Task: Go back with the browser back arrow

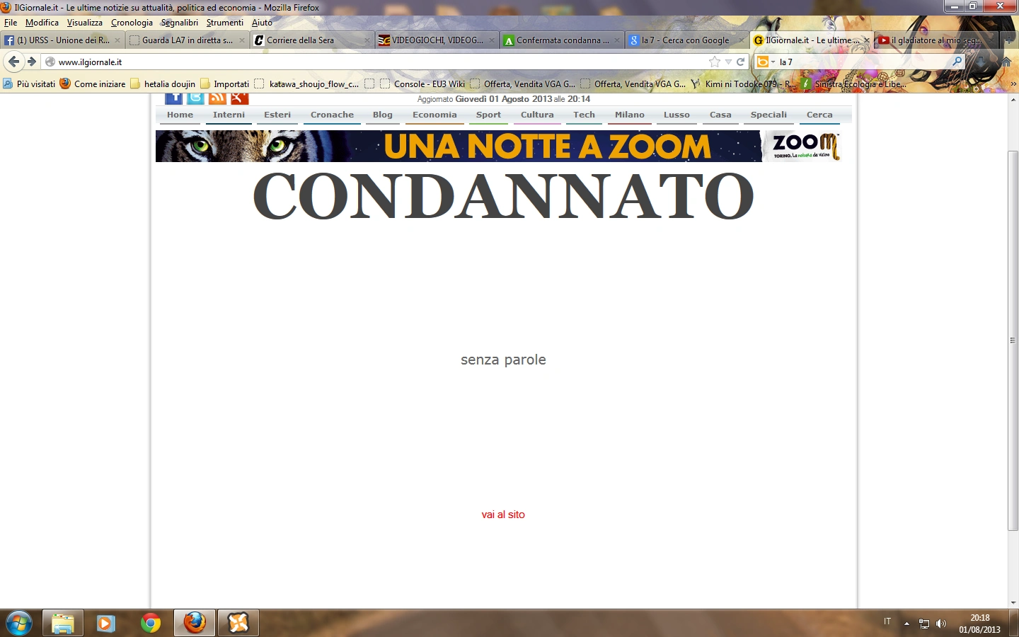Action: [x=14, y=62]
